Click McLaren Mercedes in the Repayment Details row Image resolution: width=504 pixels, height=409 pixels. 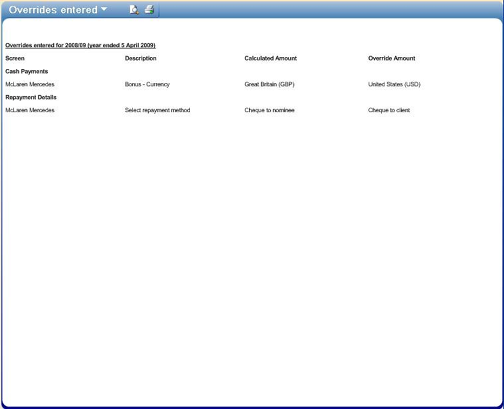click(x=30, y=110)
